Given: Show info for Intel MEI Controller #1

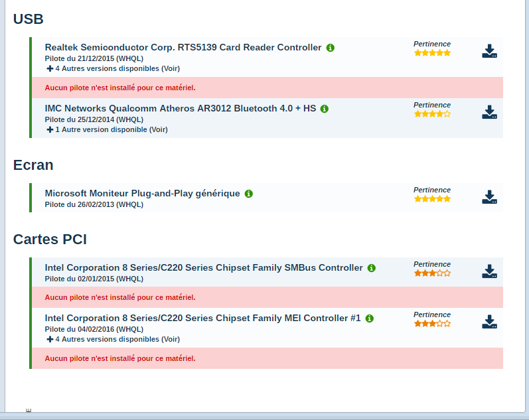Looking at the screenshot, I should pos(370,318).
